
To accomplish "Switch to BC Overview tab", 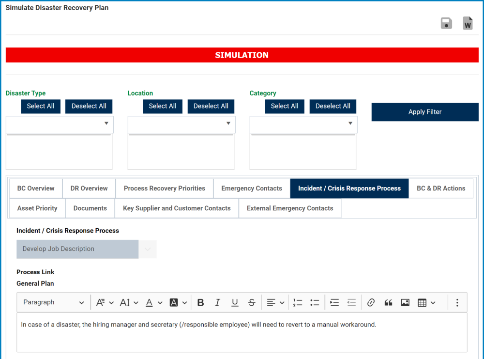I will pyautogui.click(x=36, y=188).
